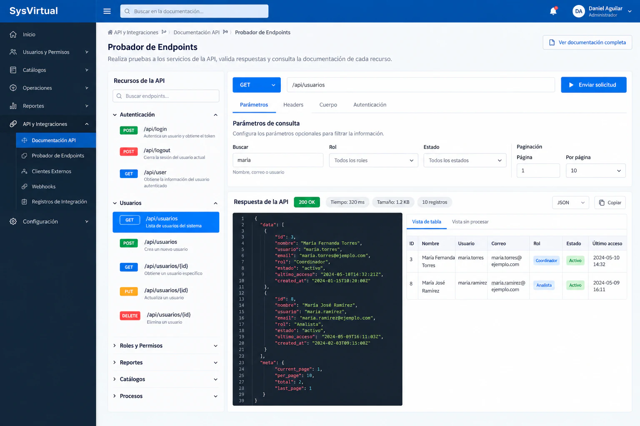
Task: Click the Registros de Integración icon
Action: click(25, 202)
